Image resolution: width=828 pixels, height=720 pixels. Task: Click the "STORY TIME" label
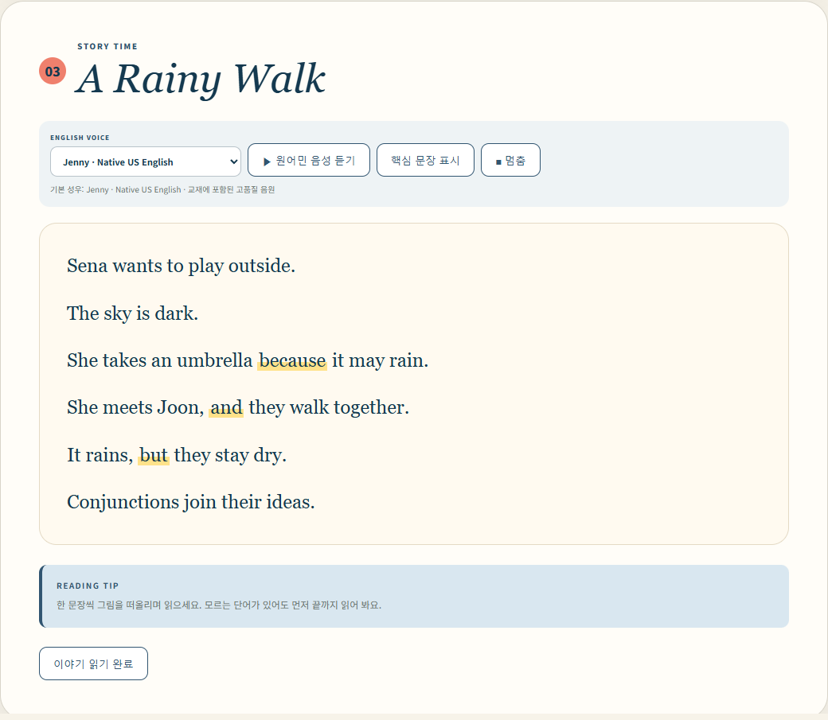click(x=107, y=46)
